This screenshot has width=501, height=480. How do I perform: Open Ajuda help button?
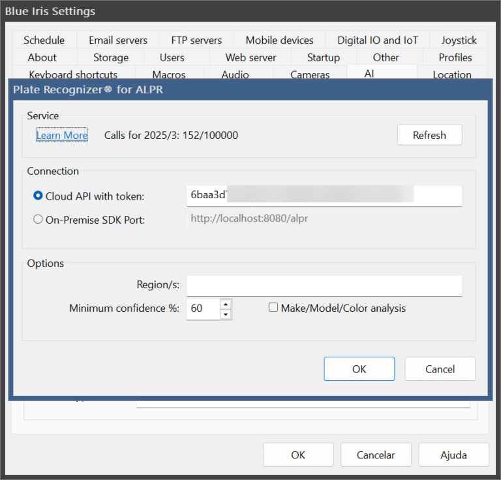click(x=454, y=455)
